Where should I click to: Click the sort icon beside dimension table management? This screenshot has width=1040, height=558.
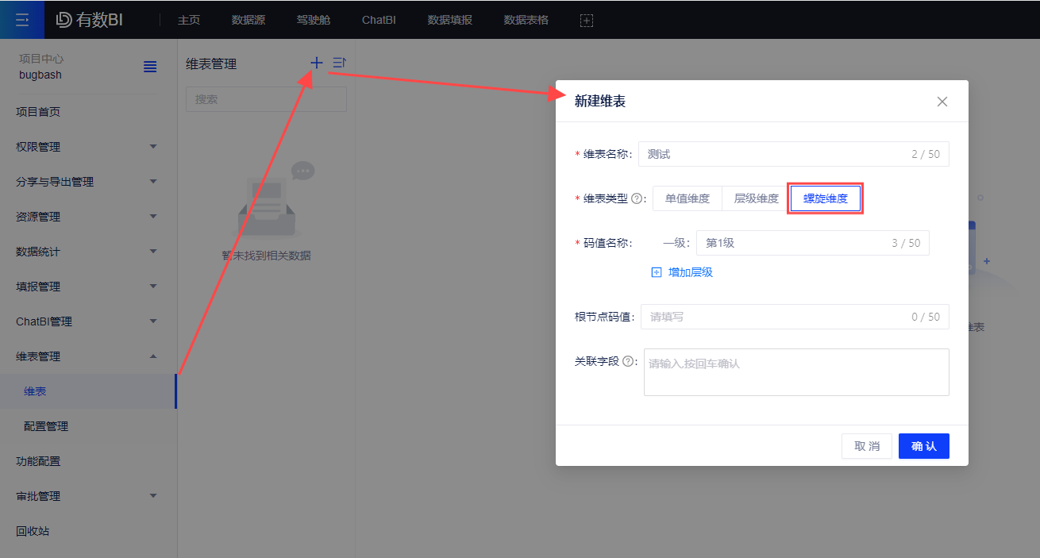pyautogui.click(x=339, y=63)
